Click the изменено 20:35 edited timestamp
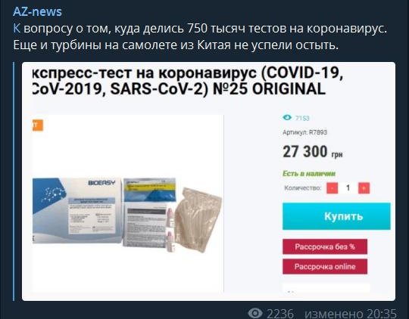Image resolution: width=409 pixels, height=319 pixels. click(x=351, y=314)
